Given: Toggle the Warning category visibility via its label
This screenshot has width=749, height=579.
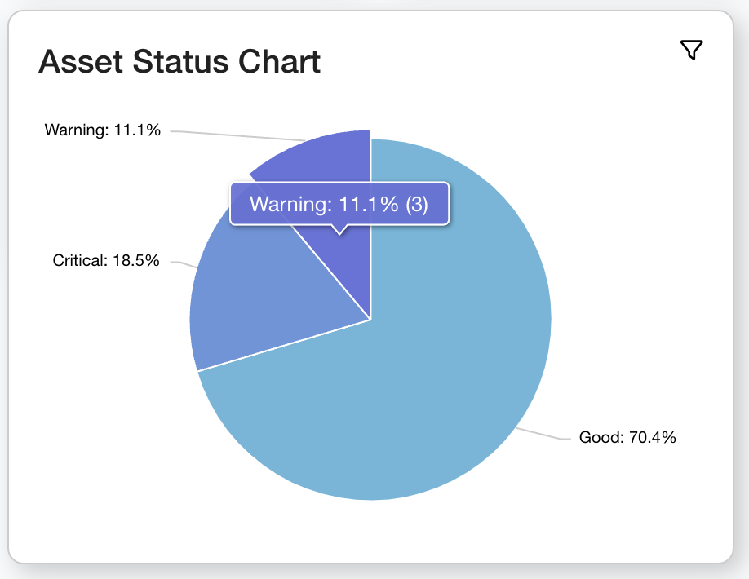Looking at the screenshot, I should point(104,130).
